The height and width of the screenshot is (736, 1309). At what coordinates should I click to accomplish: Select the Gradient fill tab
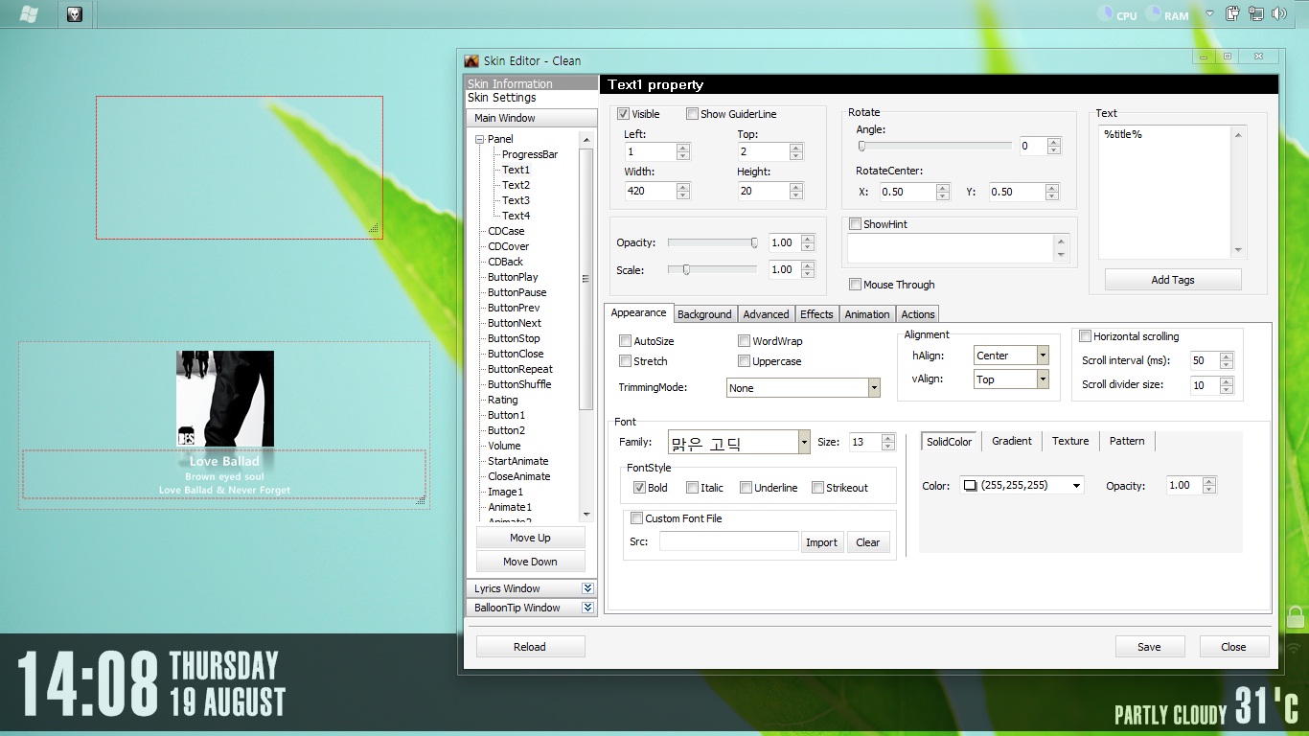point(1011,441)
